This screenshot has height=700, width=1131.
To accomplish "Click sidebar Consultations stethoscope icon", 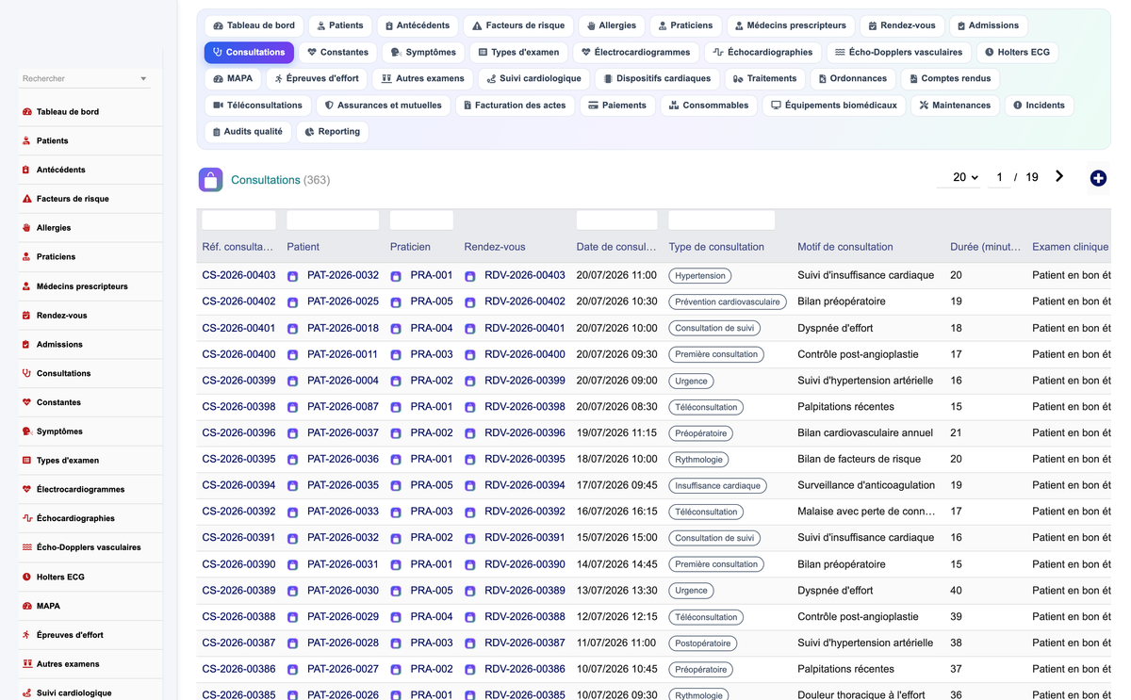I will point(26,374).
